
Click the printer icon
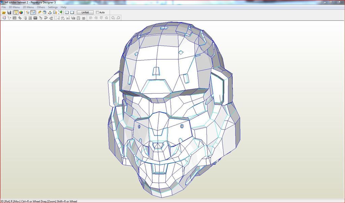(84, 18)
